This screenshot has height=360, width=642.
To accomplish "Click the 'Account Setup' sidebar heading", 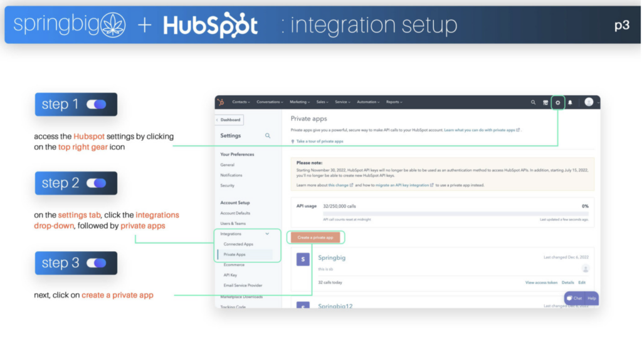I will tap(235, 202).
